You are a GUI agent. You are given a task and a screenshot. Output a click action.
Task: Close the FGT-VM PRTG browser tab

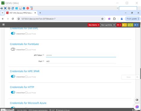(35, 13)
